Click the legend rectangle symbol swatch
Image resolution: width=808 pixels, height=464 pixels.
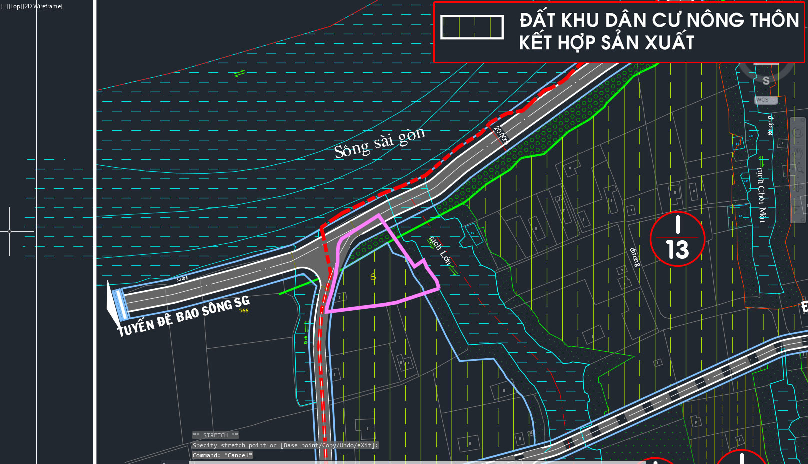472,27
